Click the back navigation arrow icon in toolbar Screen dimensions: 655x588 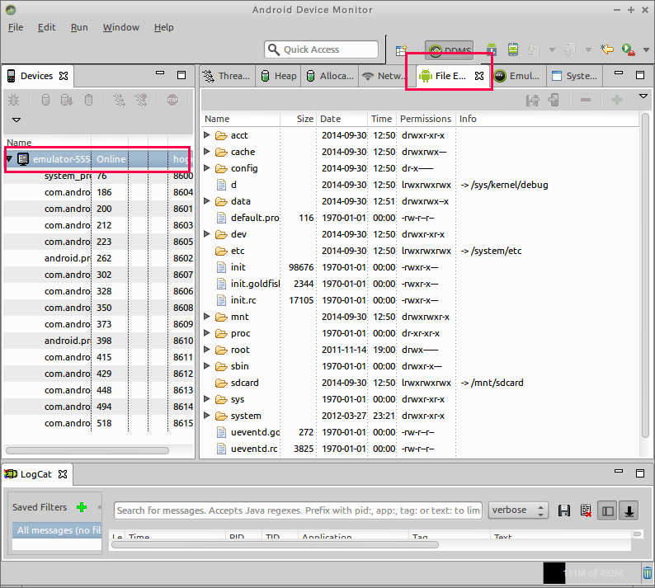tap(606, 49)
